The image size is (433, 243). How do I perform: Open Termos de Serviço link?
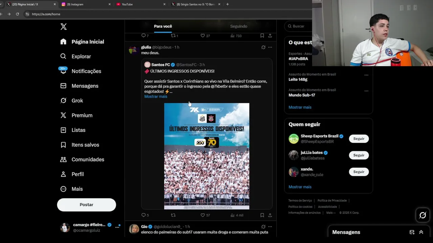click(300, 200)
